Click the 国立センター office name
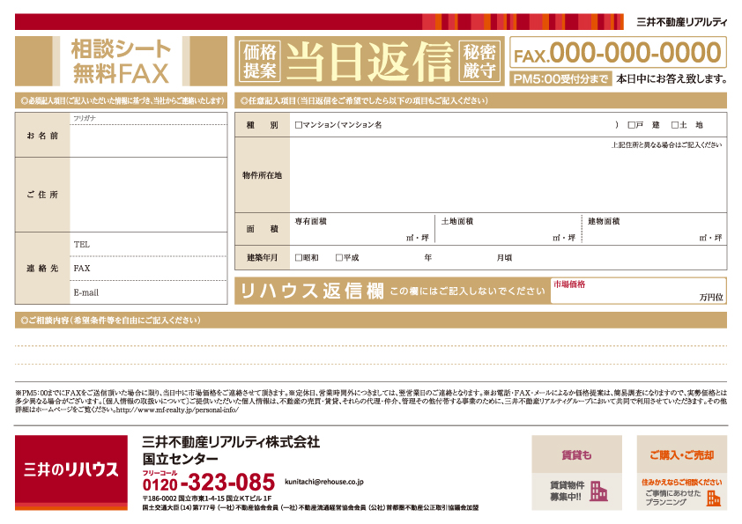 (181, 459)
